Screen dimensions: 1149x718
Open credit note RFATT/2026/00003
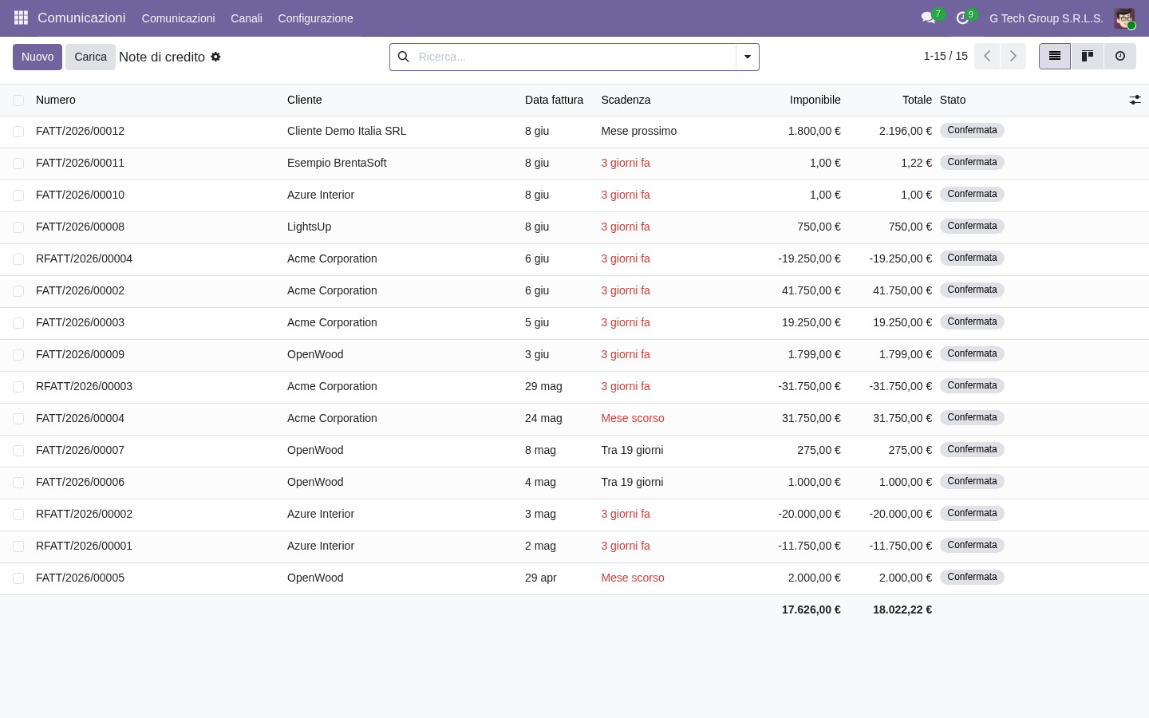84,386
